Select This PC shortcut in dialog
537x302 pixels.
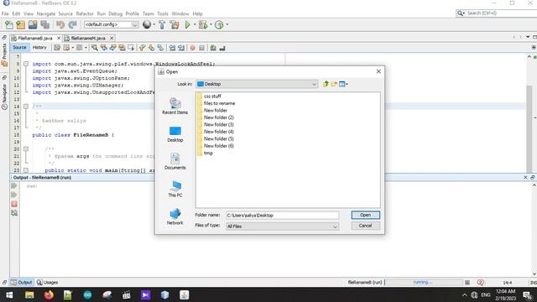(175, 189)
